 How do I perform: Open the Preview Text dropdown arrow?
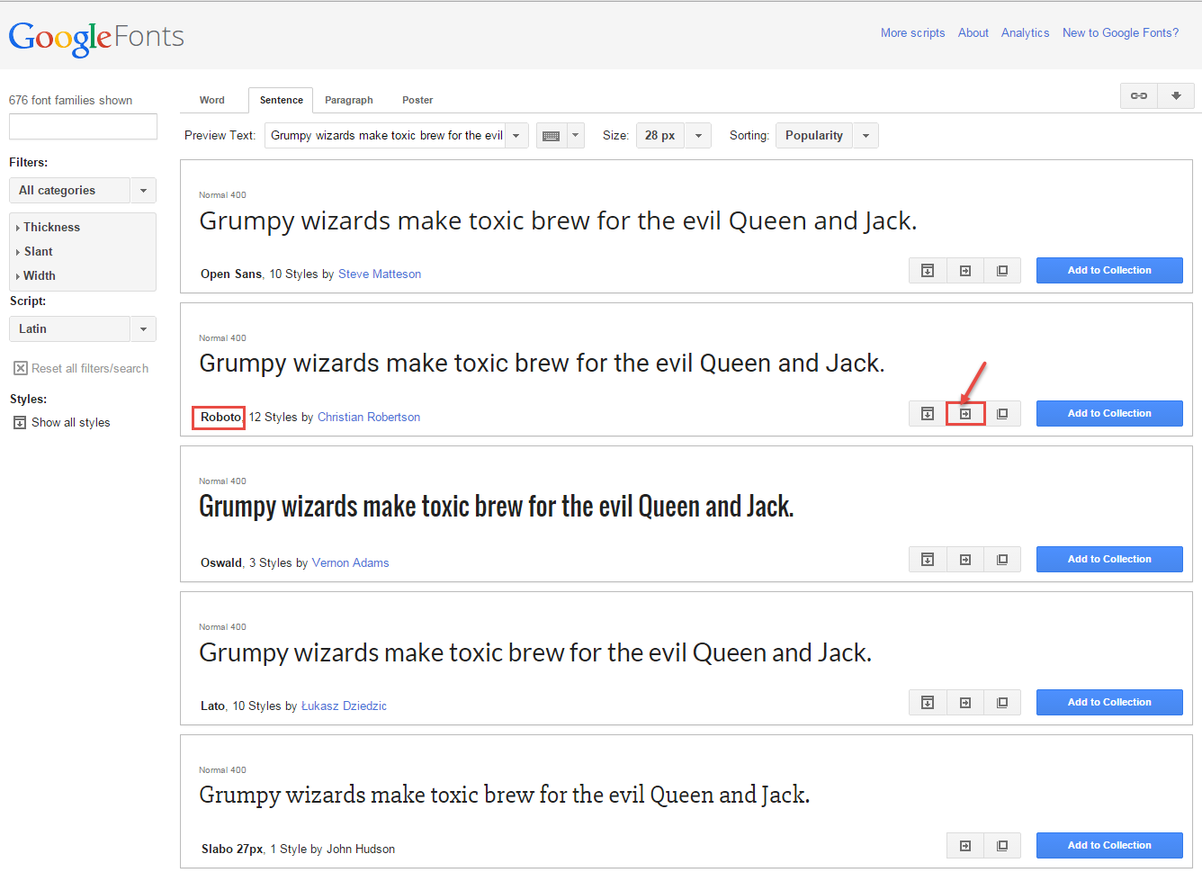pyautogui.click(x=516, y=136)
